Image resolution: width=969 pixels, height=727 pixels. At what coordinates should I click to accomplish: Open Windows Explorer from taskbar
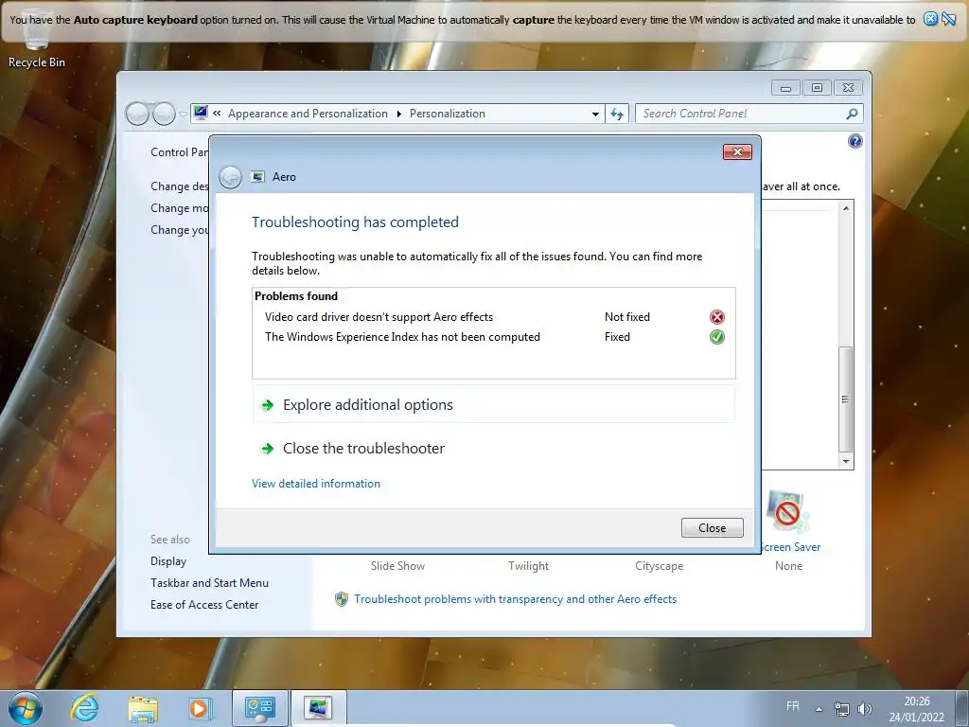point(143,708)
